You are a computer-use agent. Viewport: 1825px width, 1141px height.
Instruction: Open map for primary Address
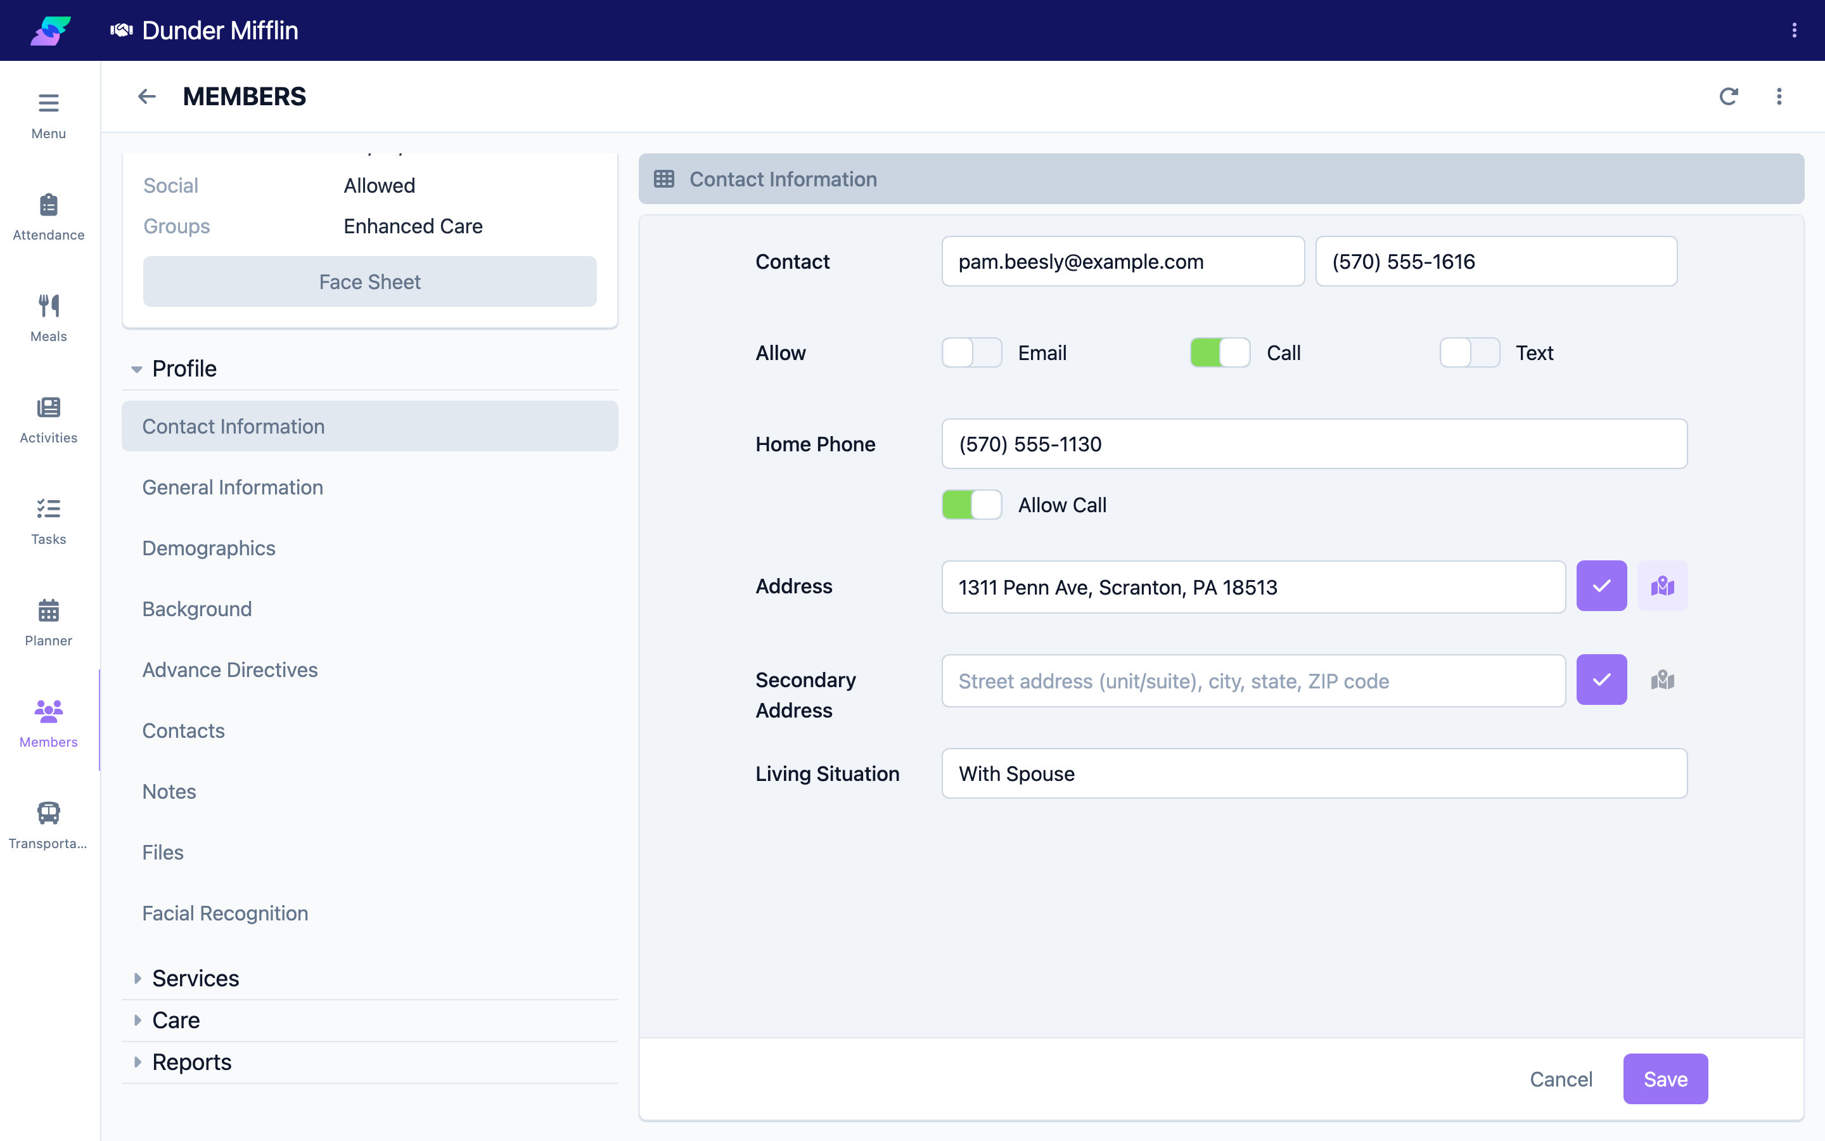tap(1662, 586)
